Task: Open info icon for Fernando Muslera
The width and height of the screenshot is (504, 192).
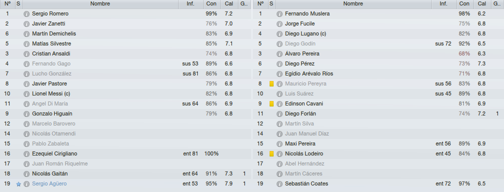Action: point(279,14)
